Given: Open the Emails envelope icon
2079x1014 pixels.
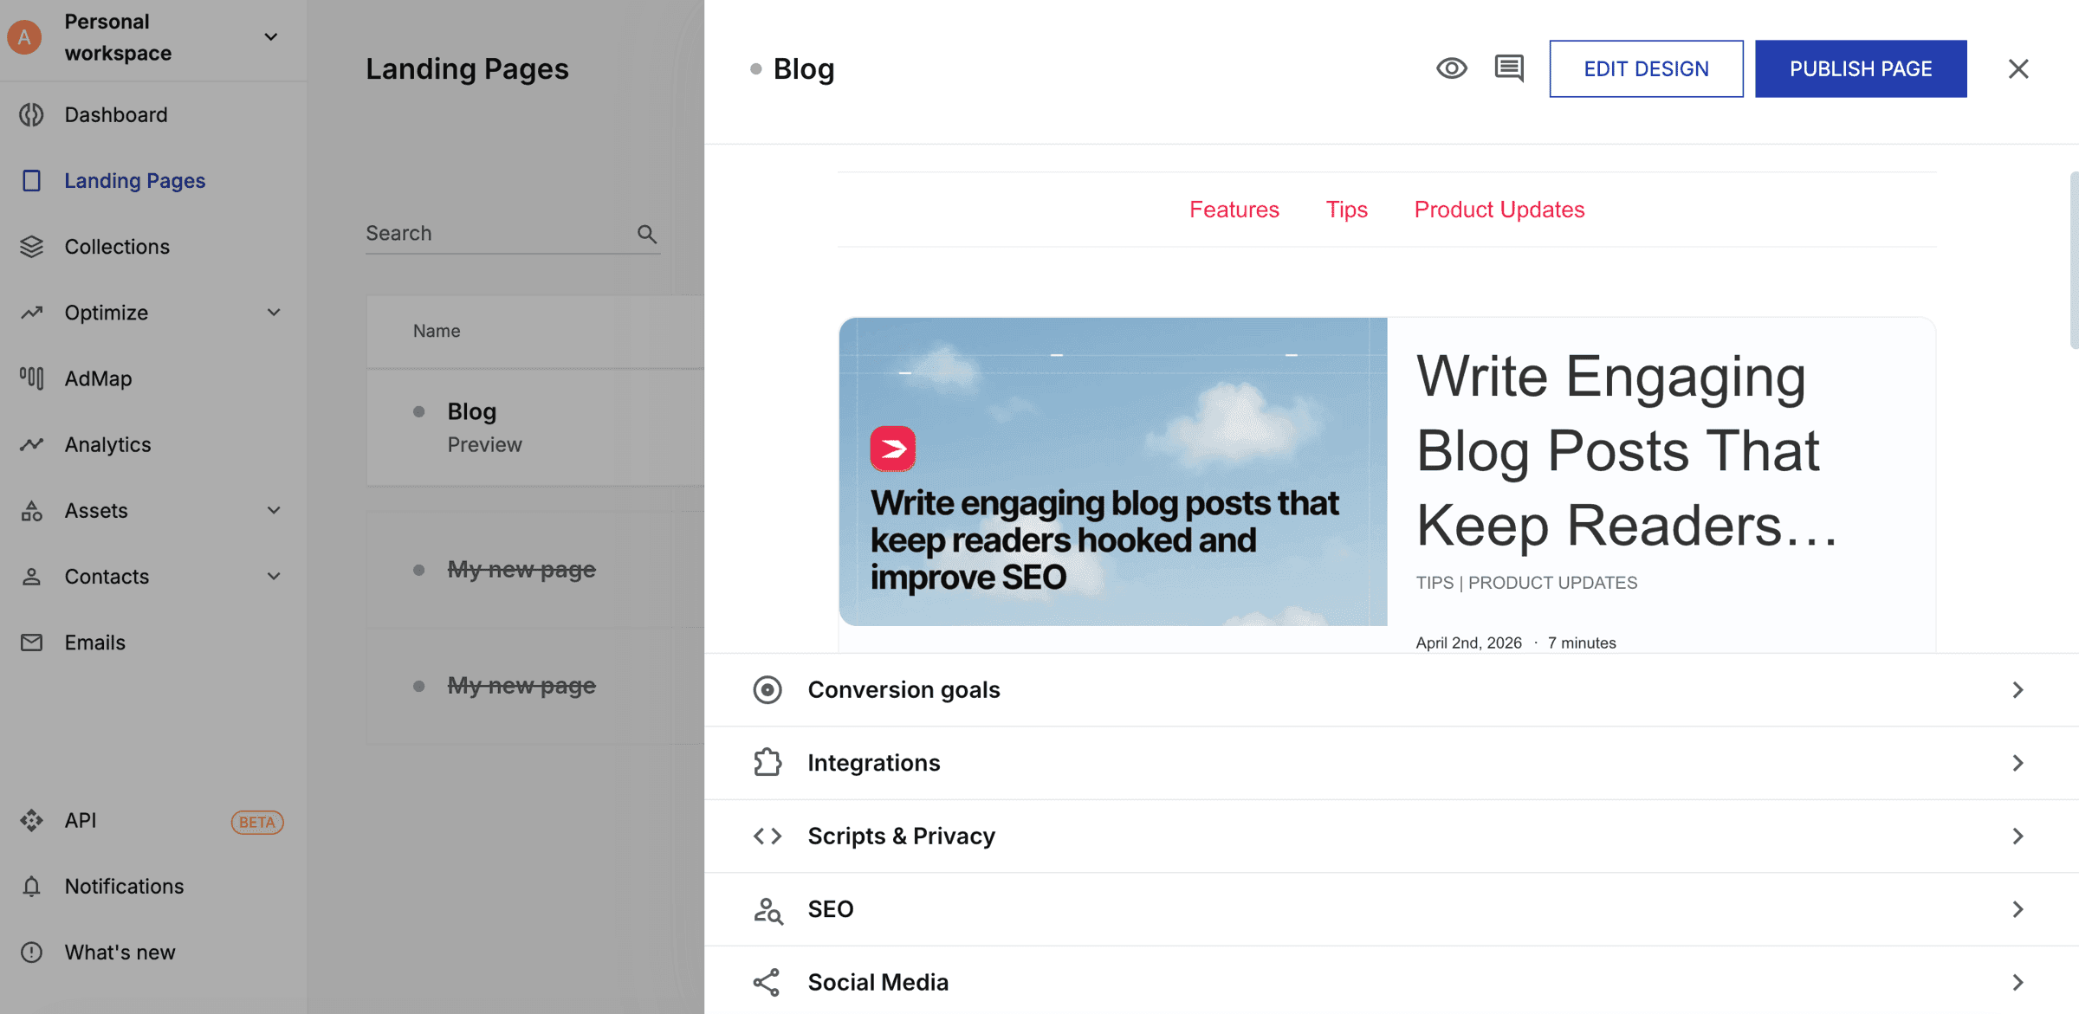Looking at the screenshot, I should click(x=31, y=643).
